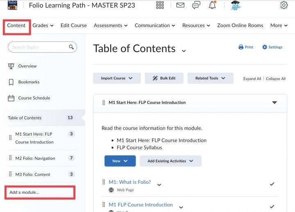The width and height of the screenshot is (295, 212).
Task: Open the Table of Contents title chevron
Action: pyautogui.click(x=184, y=51)
